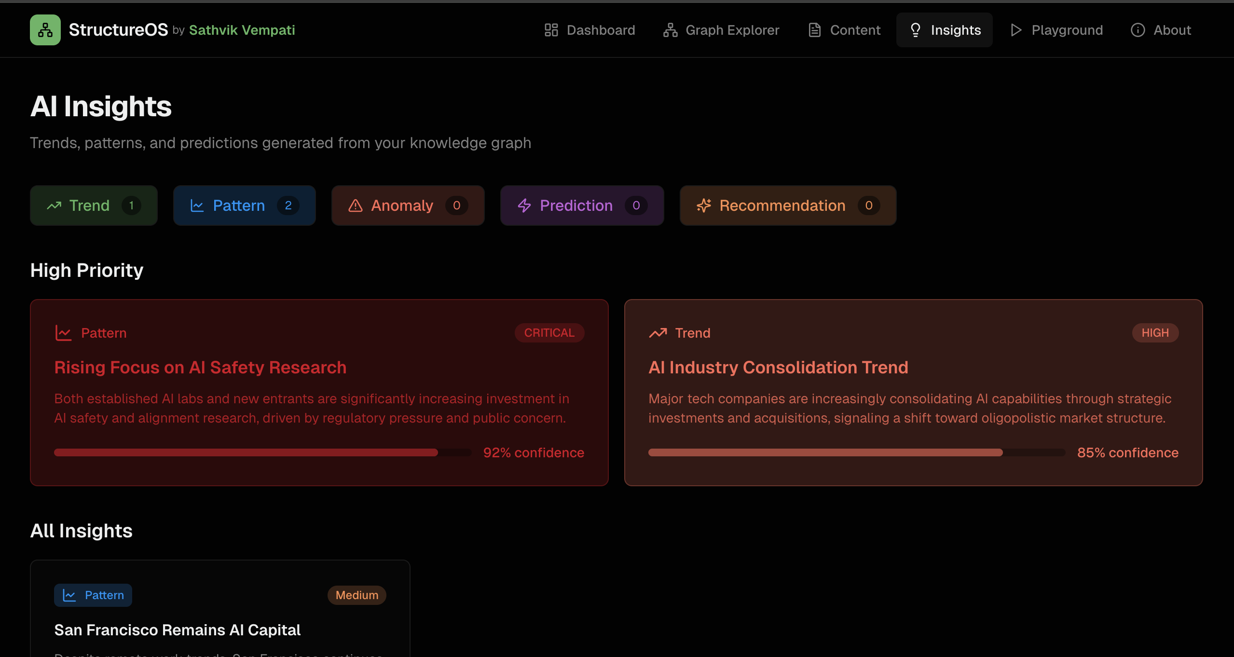
Task: Click the Insights lightbulb icon
Action: (x=915, y=30)
